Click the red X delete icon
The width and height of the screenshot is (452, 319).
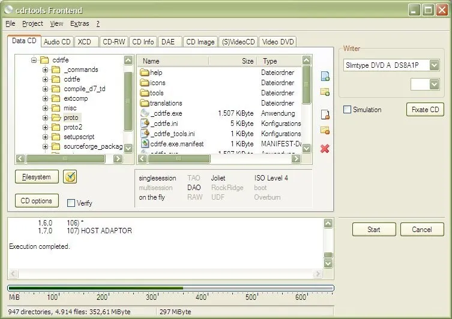[325, 148]
